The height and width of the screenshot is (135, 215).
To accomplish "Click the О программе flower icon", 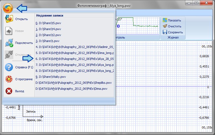I will [9, 79].
